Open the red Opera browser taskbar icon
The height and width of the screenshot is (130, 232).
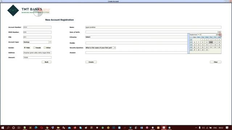(41, 127)
